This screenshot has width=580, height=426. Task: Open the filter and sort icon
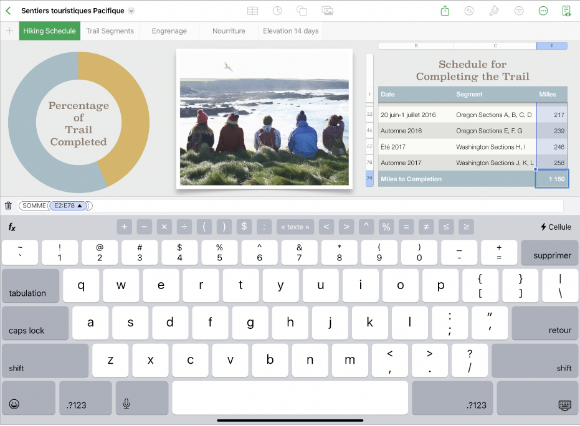coord(519,11)
